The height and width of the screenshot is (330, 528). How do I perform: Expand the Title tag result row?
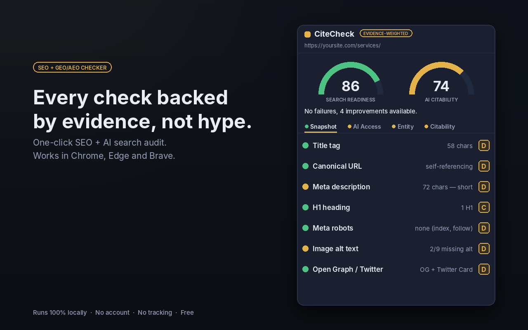(x=396, y=146)
